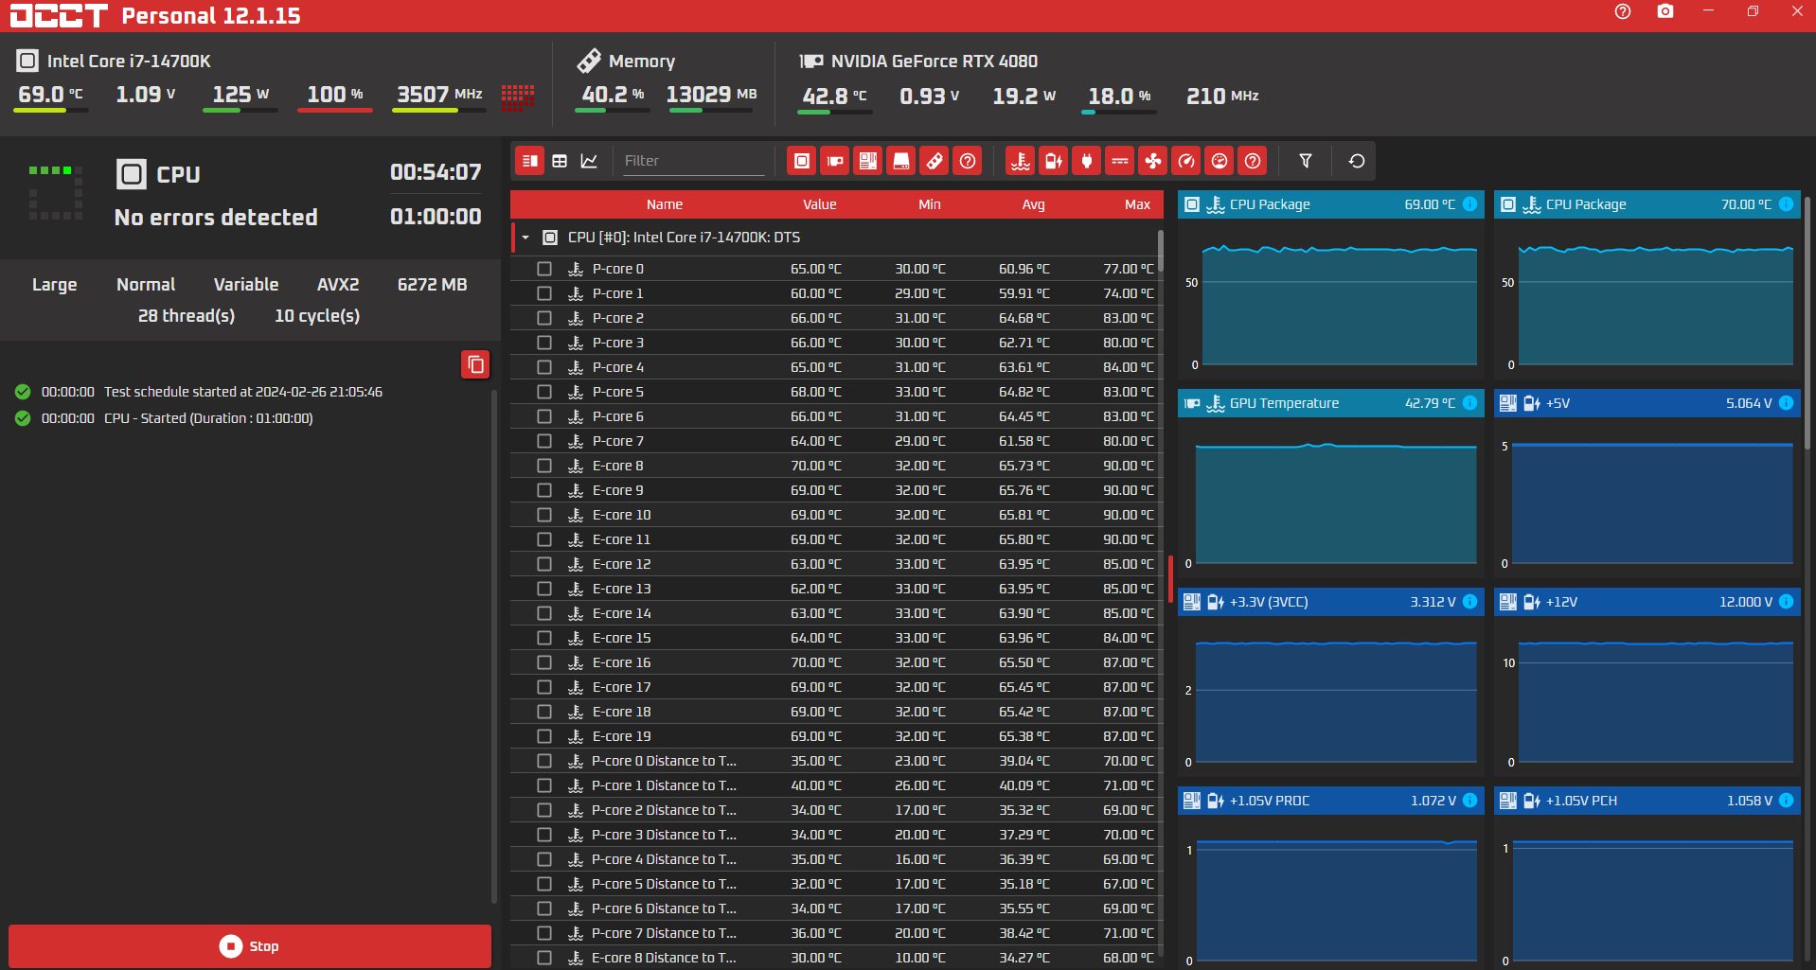Toggle motherboard sensors filter icon

(868, 161)
